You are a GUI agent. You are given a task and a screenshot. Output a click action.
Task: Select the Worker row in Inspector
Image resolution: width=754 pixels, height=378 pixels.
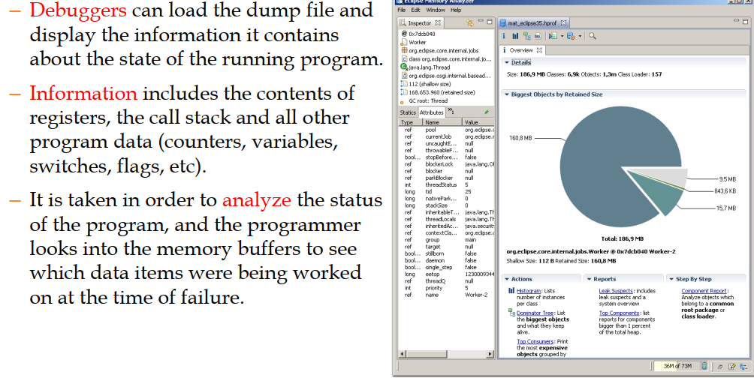[447, 42]
